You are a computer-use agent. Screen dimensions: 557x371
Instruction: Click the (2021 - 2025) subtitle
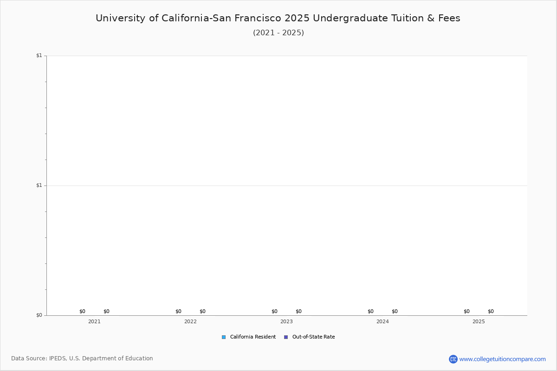pos(278,33)
